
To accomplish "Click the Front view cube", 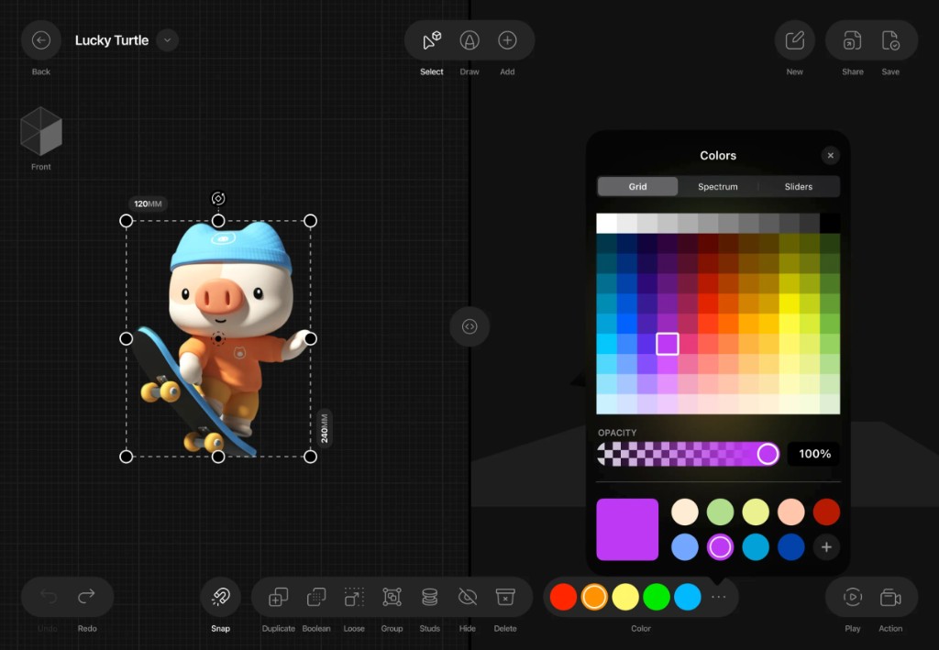I will pyautogui.click(x=40, y=131).
